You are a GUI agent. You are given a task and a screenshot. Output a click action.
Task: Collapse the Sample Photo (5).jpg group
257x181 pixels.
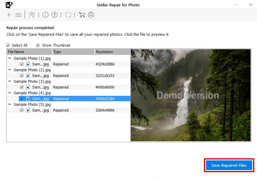point(10,104)
